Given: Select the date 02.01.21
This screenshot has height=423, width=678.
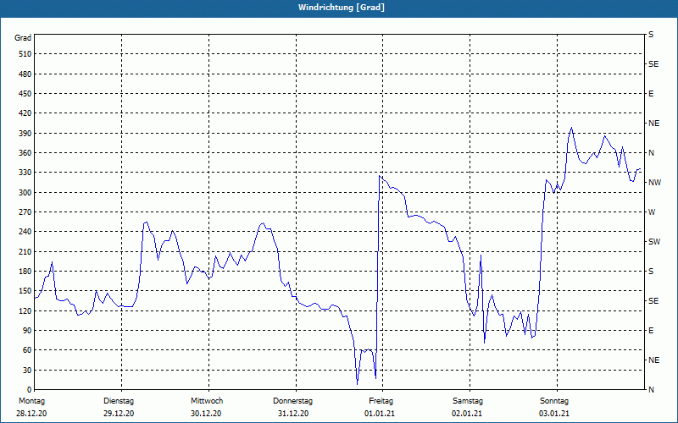Looking at the screenshot, I should pos(467,414).
